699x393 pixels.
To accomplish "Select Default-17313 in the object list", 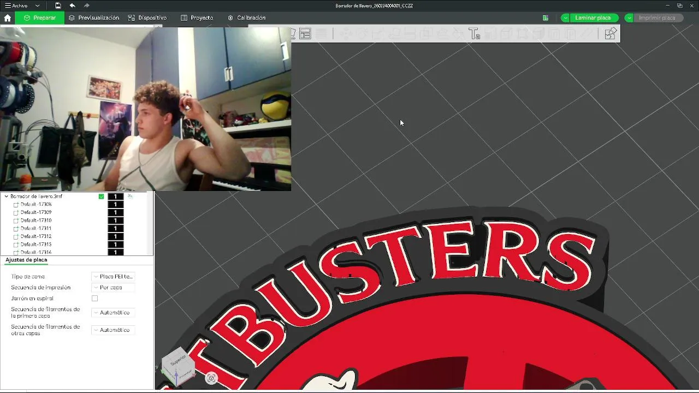I will click(36, 245).
